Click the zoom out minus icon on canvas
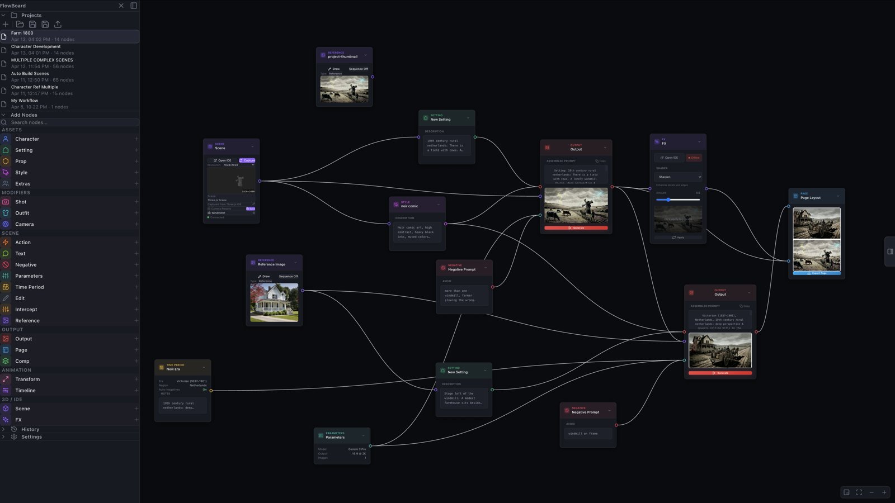895x503 pixels. tap(872, 492)
